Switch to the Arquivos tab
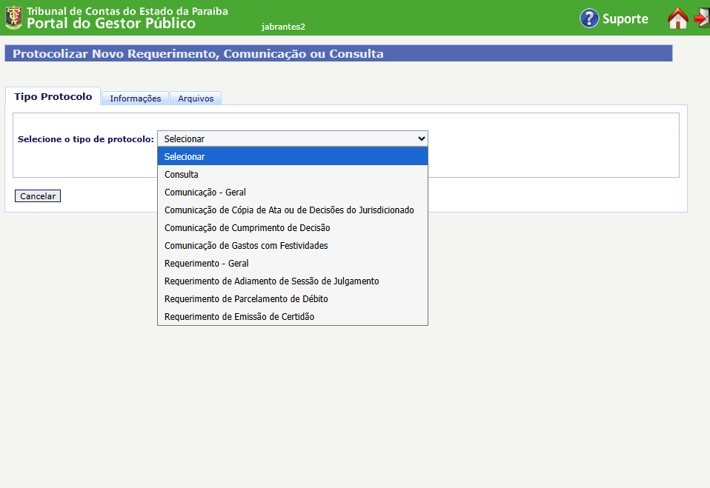Image resolution: width=710 pixels, height=488 pixels. click(x=196, y=98)
